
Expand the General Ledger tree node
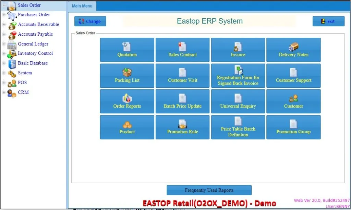point(4,44)
